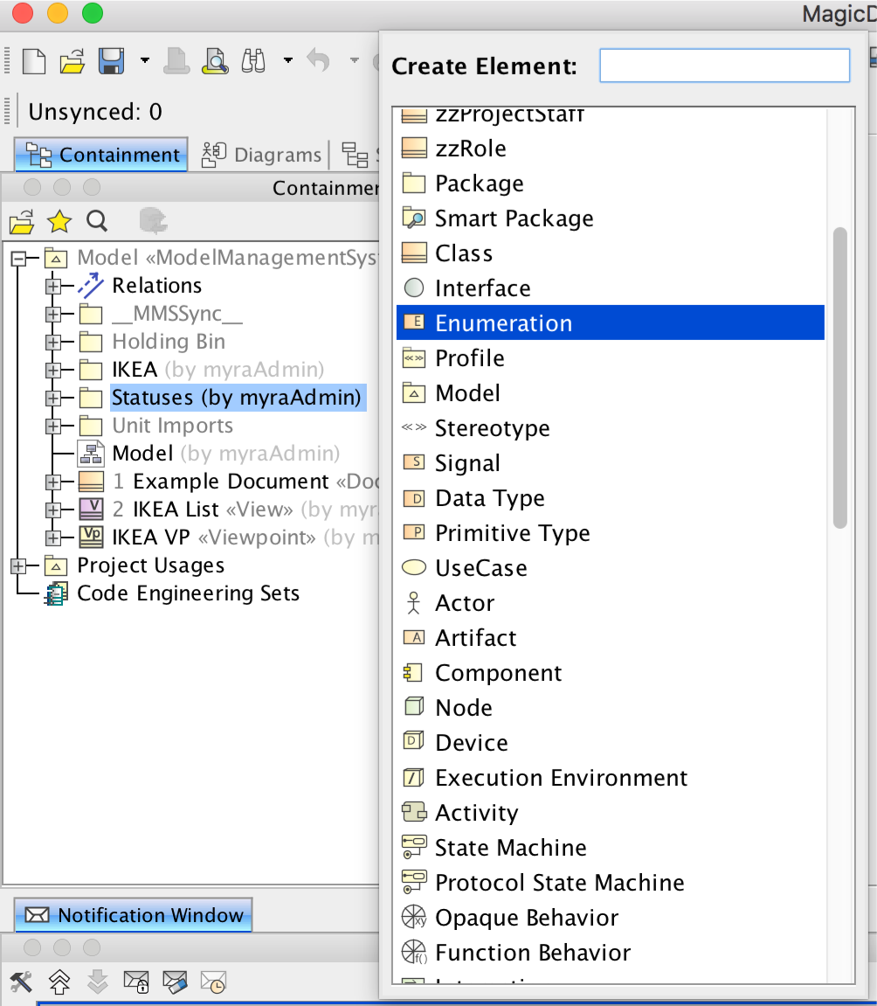
Task: Click the UseCase ellipse icon
Action: pyautogui.click(x=413, y=567)
